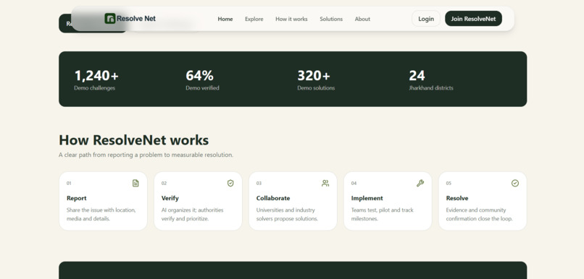
Task: Click the Report card document icon
Action: pos(135,183)
